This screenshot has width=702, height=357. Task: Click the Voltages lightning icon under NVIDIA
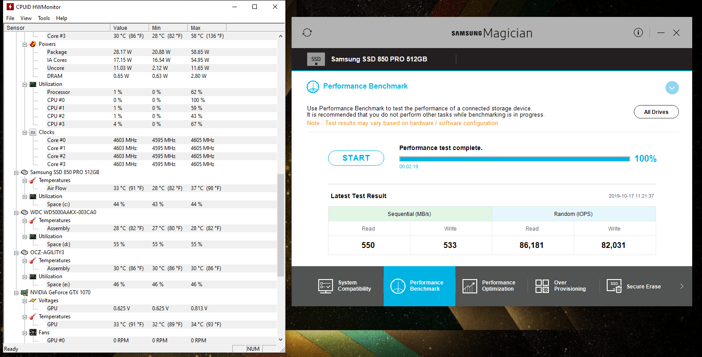tap(33, 300)
